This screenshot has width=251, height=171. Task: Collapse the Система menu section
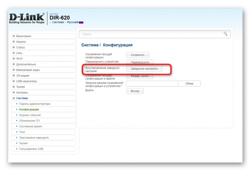coord(43,98)
